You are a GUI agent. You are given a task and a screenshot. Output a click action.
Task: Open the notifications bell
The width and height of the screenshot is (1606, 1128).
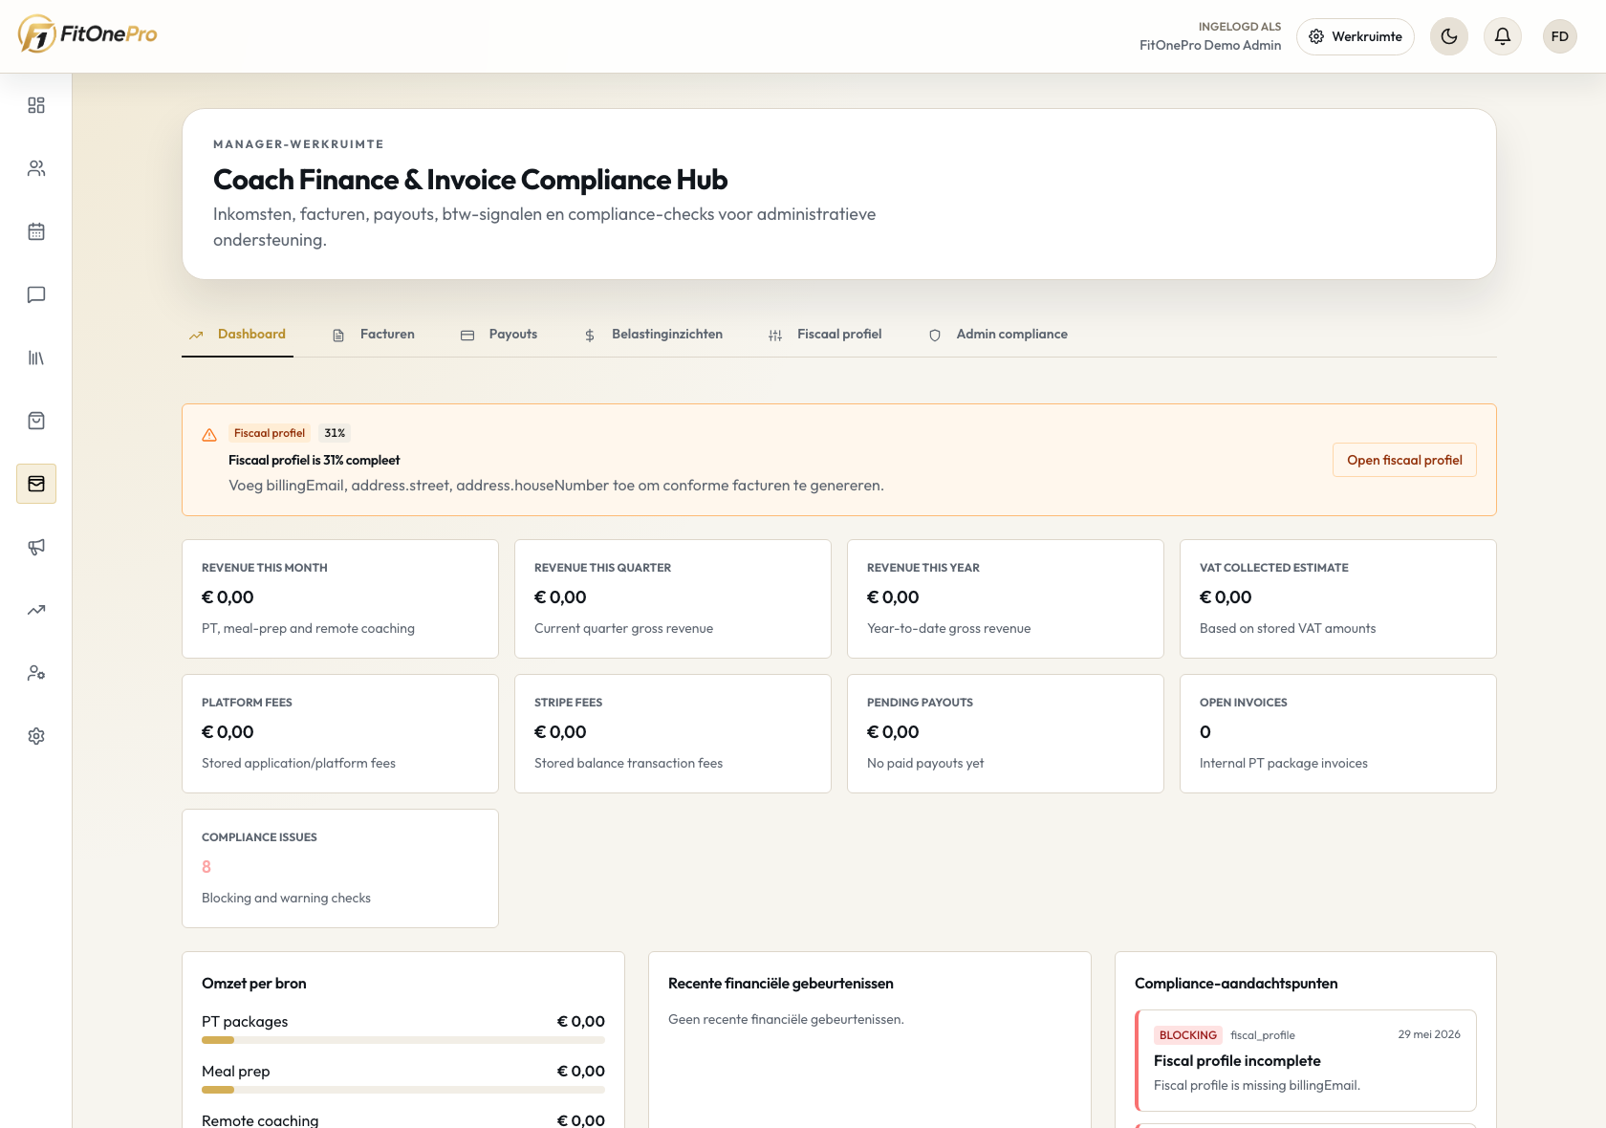pos(1503,36)
